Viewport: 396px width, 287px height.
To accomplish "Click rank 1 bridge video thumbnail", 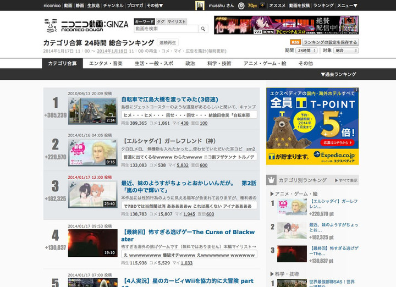I will pos(93,111).
